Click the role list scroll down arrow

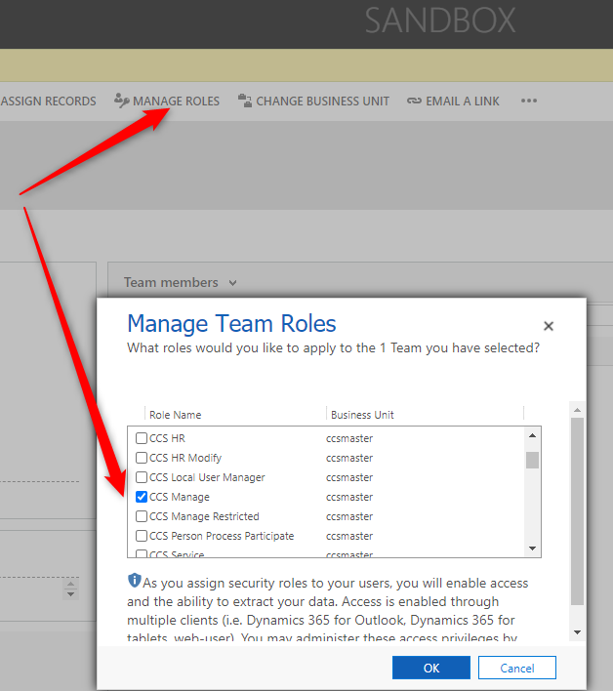click(532, 549)
